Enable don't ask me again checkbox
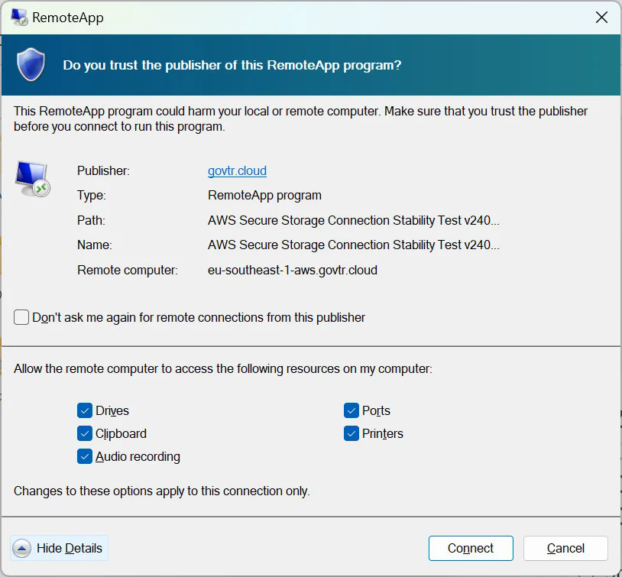Image resolution: width=622 pixels, height=577 pixels. pyautogui.click(x=21, y=317)
